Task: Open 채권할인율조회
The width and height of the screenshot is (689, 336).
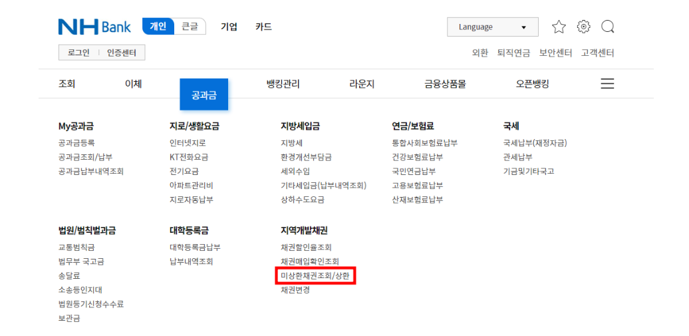Action: click(x=307, y=248)
